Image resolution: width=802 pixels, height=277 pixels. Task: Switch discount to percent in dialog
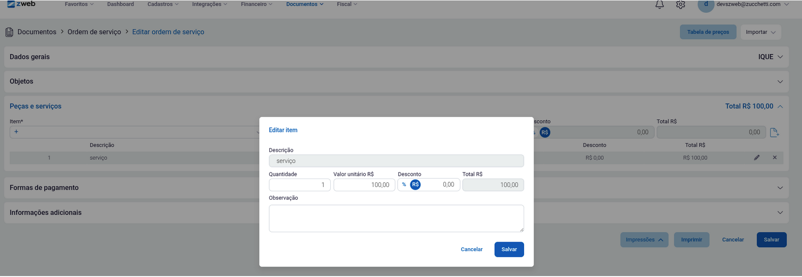404,185
